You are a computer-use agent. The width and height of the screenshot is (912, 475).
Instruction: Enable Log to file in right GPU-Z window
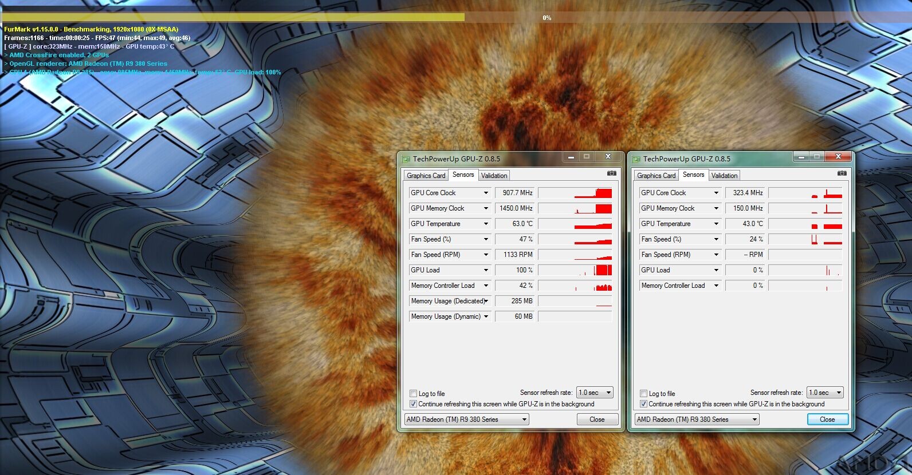643,394
